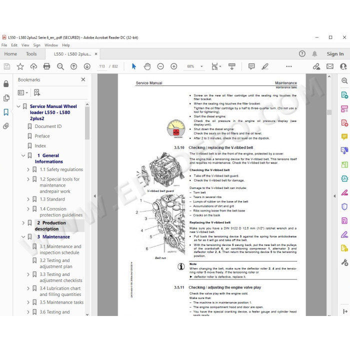Add a comment sticky note
The height and width of the screenshot is (350, 350).
click(x=251, y=66)
